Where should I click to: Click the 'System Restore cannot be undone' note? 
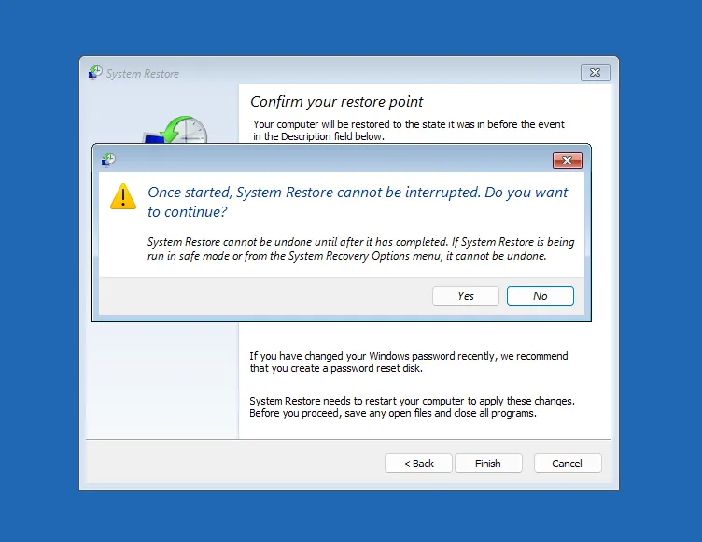[x=361, y=249]
